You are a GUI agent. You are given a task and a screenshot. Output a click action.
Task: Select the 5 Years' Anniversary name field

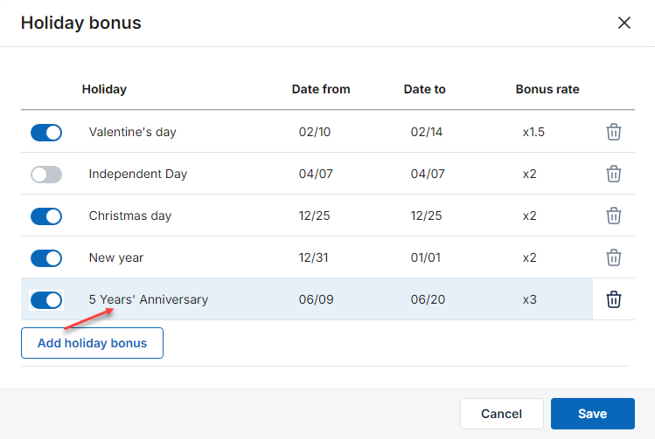pos(149,299)
